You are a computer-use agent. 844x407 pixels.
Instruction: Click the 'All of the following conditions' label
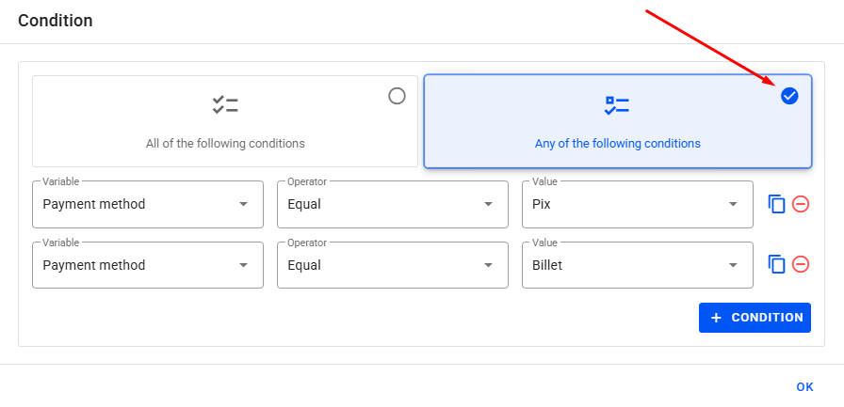(x=225, y=144)
